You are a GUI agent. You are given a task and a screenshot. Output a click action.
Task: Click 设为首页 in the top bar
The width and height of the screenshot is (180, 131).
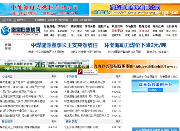tap(52, 20)
